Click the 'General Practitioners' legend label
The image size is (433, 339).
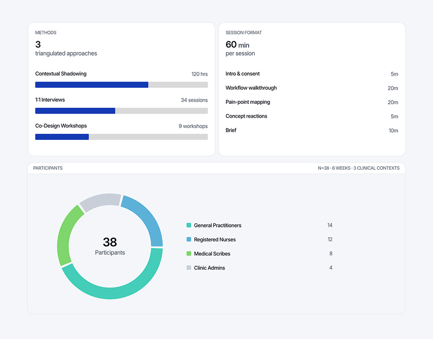point(218,225)
